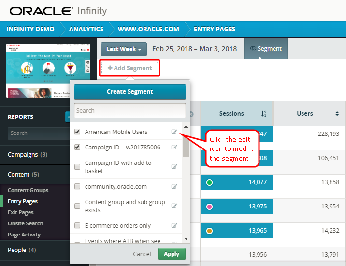The width and height of the screenshot is (346, 266).
Task: Collapse the Content (5) report group
Action: click(x=23, y=175)
